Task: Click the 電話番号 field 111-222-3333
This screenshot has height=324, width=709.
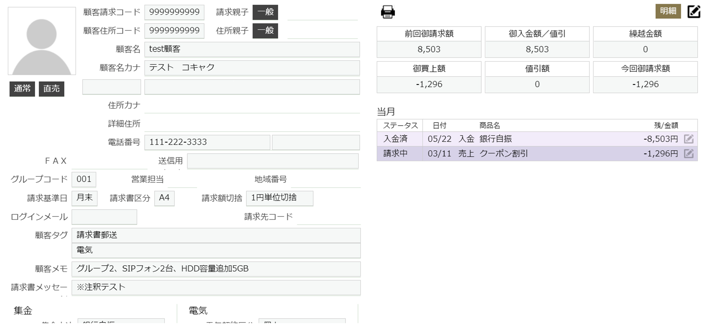Action: point(207,142)
